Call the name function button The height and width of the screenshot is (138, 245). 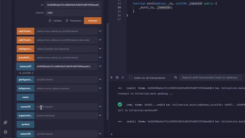[26, 97]
